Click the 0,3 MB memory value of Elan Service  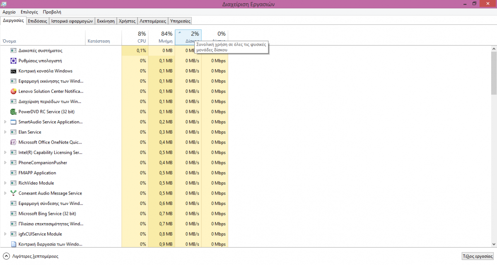tap(166, 132)
